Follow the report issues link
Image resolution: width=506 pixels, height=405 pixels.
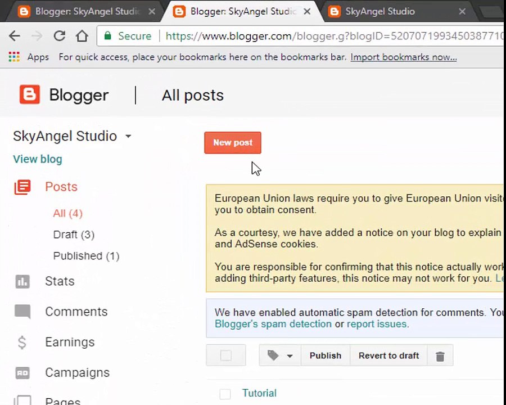click(377, 324)
